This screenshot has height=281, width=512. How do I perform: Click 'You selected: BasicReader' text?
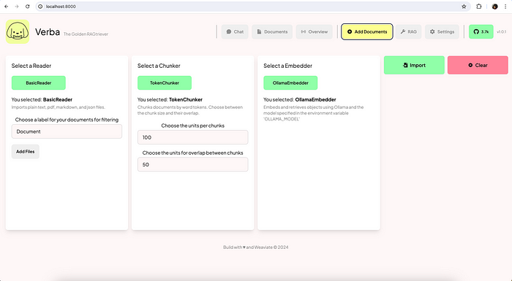pyautogui.click(x=42, y=99)
